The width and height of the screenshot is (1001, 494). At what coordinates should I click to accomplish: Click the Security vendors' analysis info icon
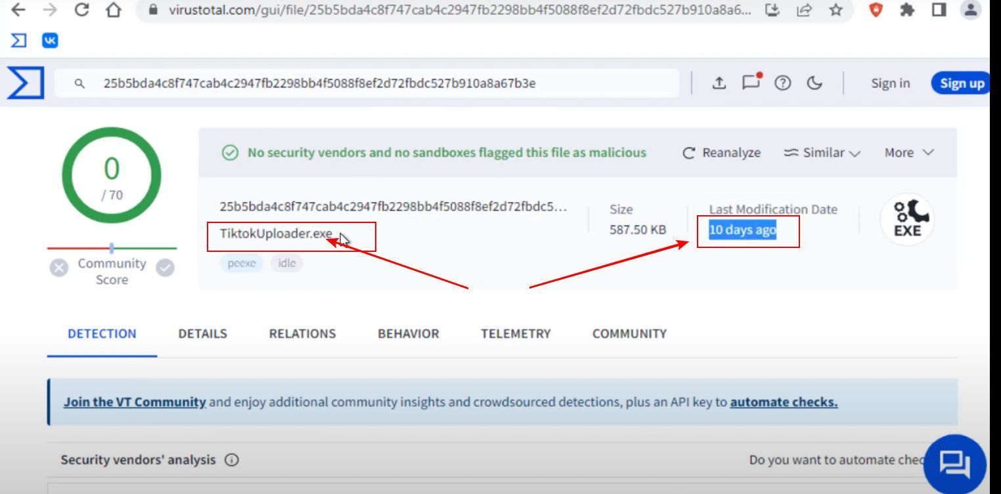tap(231, 460)
